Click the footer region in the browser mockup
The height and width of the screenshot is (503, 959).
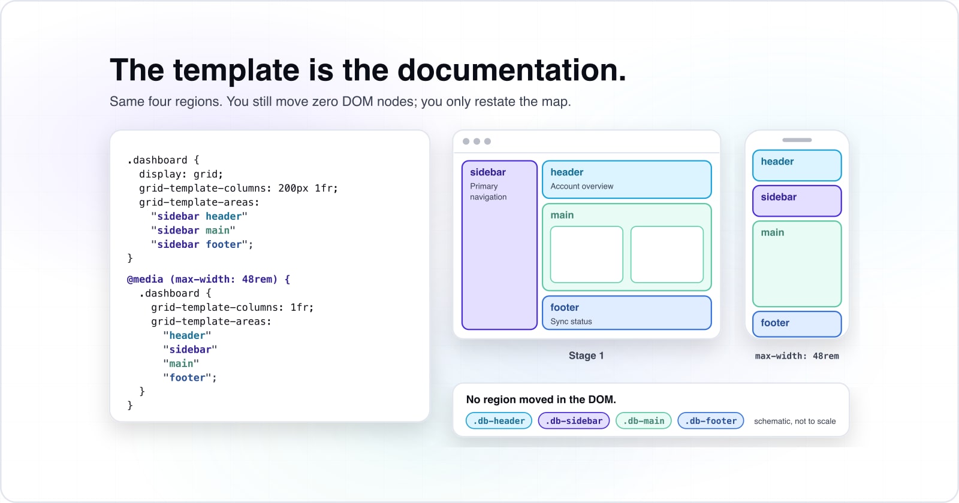coord(627,313)
